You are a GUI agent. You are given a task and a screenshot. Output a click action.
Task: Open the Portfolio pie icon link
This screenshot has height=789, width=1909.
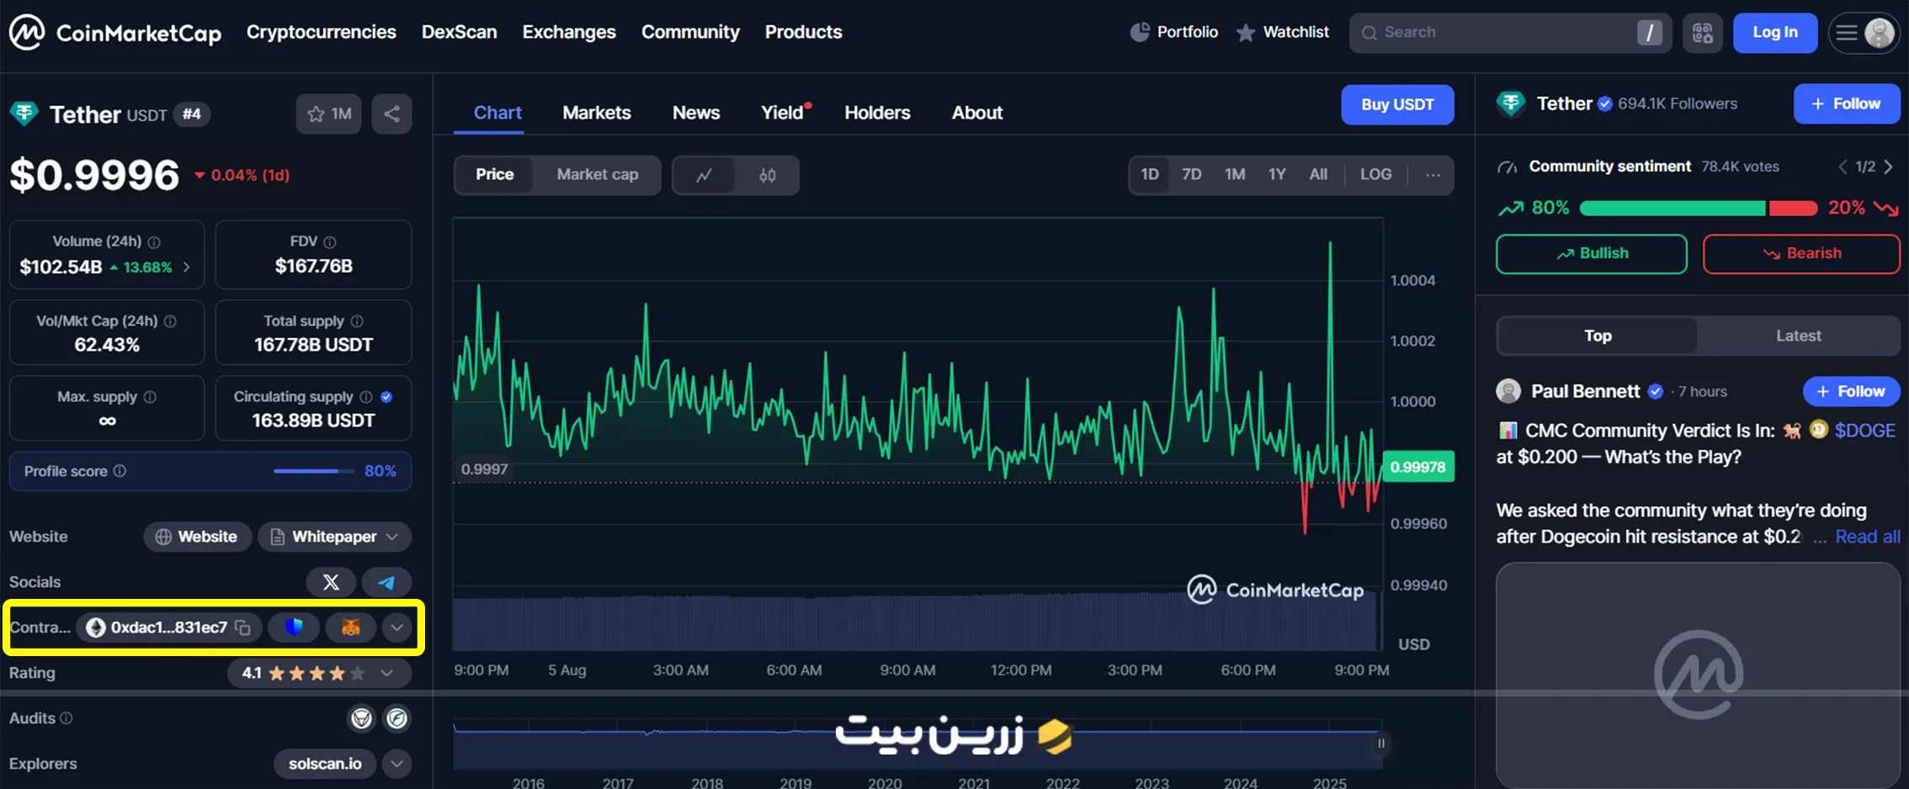(x=1174, y=32)
